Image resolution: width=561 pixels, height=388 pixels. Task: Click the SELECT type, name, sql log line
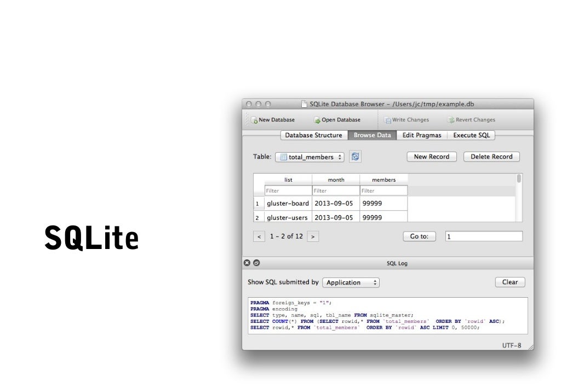click(x=331, y=315)
